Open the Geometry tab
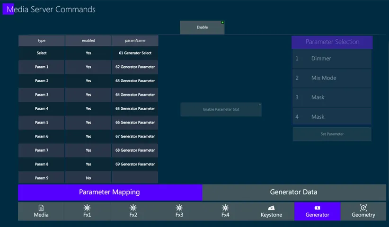 pyautogui.click(x=363, y=211)
